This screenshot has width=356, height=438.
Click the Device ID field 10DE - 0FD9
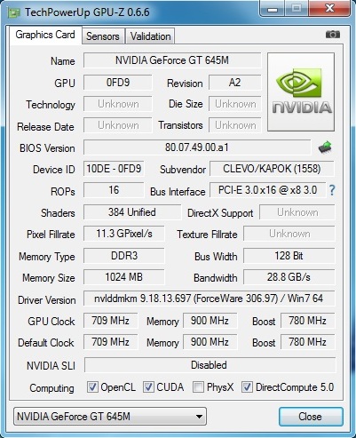click(x=114, y=169)
